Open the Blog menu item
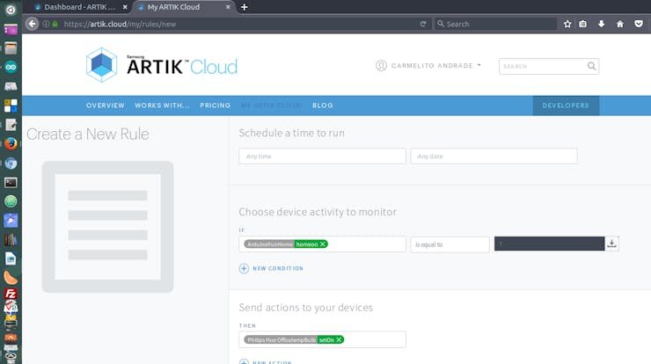This screenshot has height=364, width=651. pyautogui.click(x=323, y=106)
